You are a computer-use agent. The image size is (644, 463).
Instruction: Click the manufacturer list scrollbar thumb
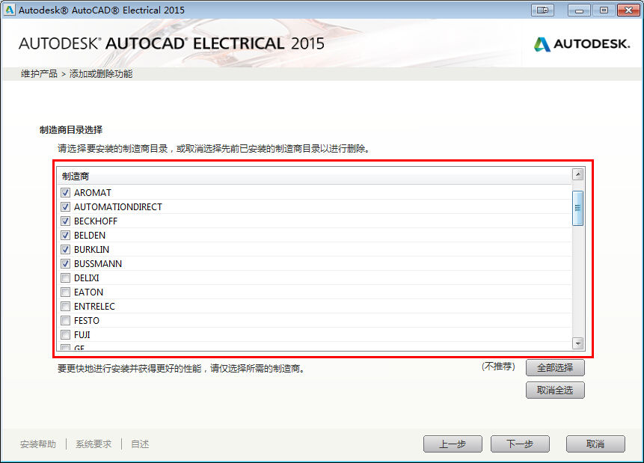[x=577, y=208]
